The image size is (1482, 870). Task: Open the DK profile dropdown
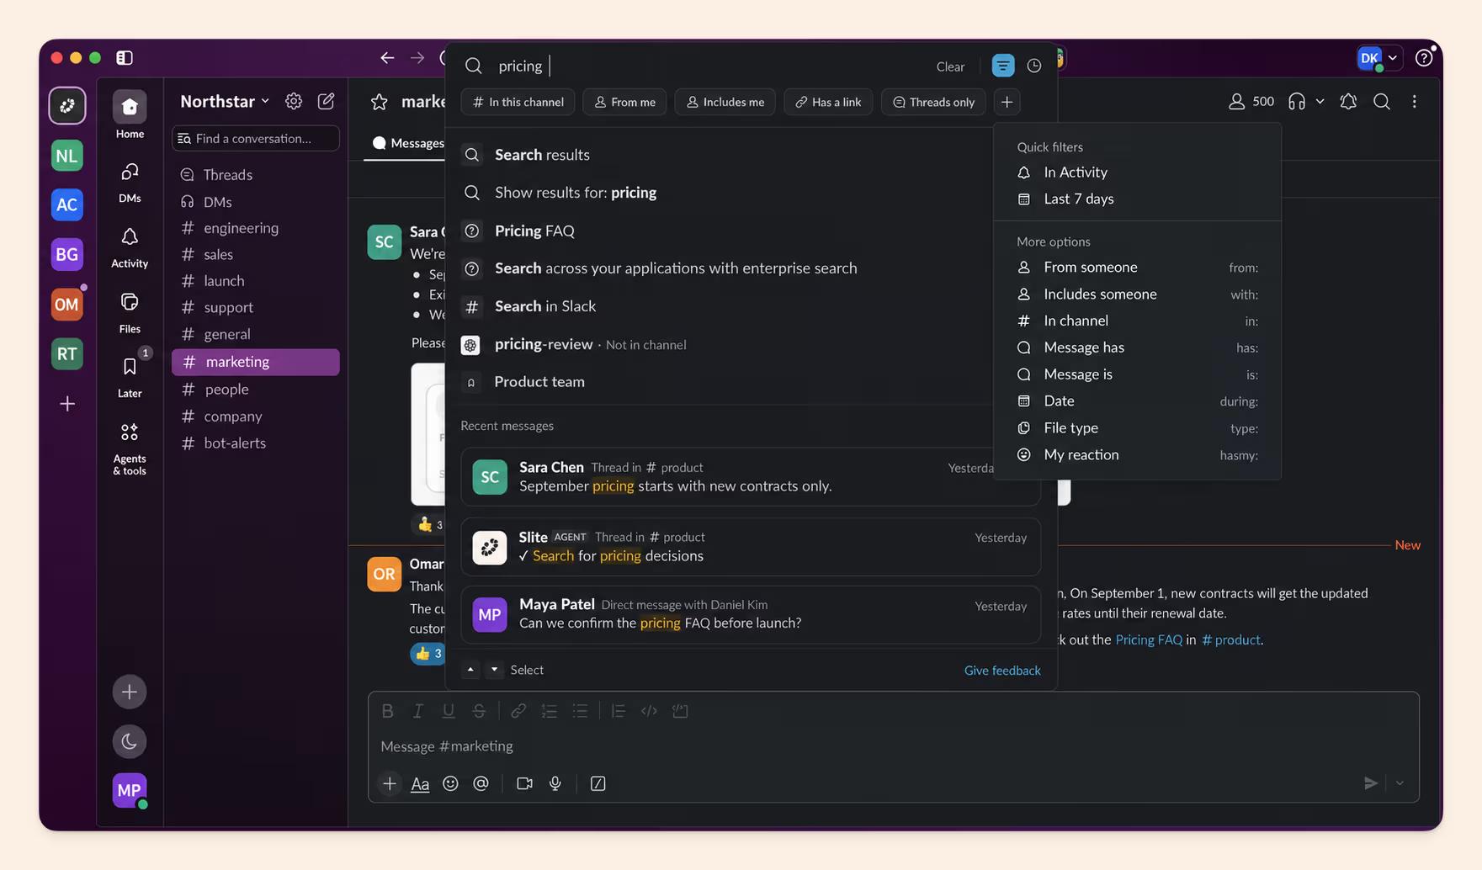[x=1378, y=58]
